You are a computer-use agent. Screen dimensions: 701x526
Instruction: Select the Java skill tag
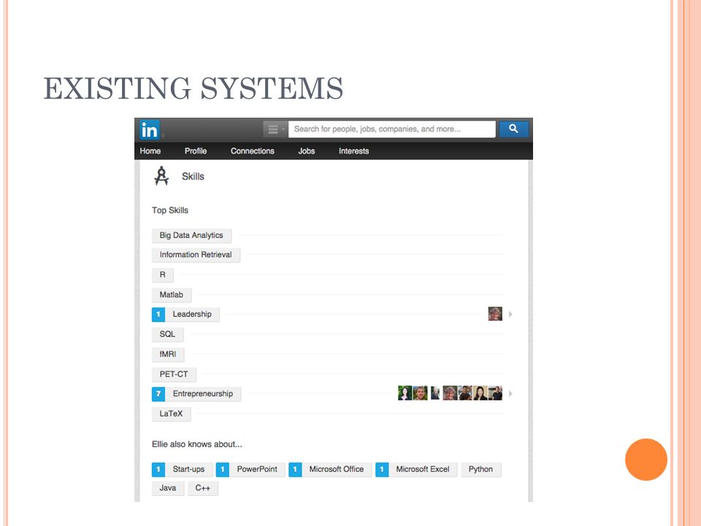[168, 489]
